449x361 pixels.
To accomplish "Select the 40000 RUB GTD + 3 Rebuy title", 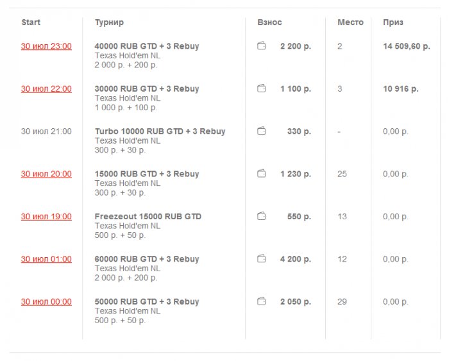I will point(147,46).
